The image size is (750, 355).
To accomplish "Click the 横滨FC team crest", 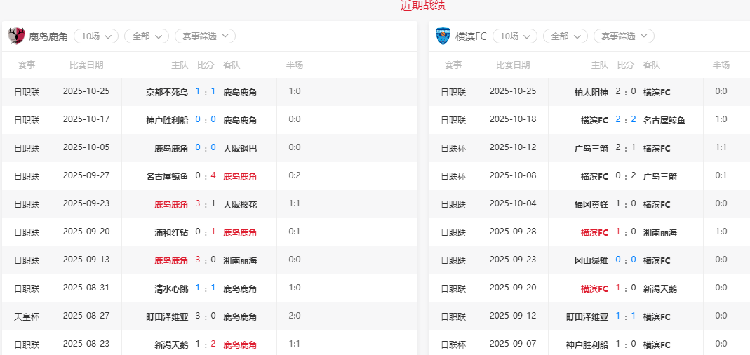I will click(442, 36).
